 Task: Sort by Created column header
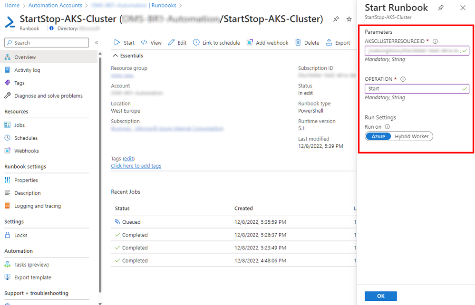click(x=243, y=209)
